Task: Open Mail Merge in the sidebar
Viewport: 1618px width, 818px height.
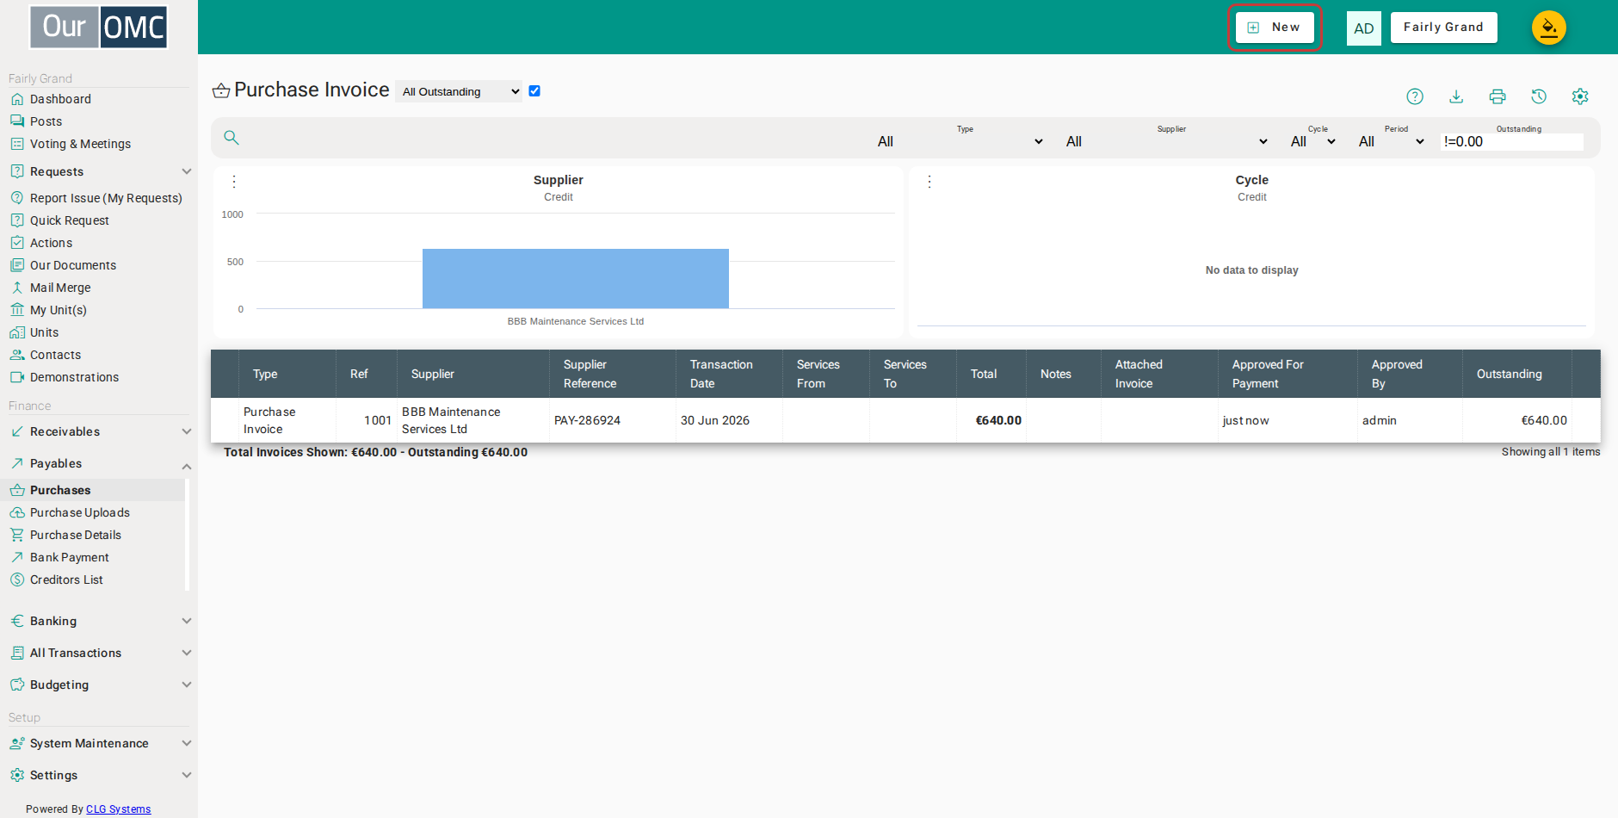Action: point(60,288)
